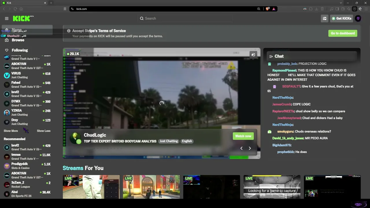This screenshot has height=208, width=370.
Task: Open the browser main menu icon
Action: (x=366, y=9)
